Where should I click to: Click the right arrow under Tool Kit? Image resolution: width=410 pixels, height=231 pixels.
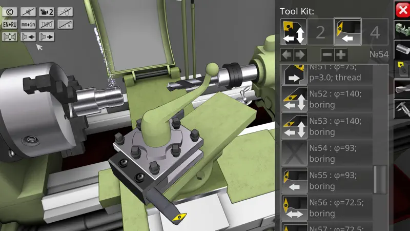tap(300, 55)
